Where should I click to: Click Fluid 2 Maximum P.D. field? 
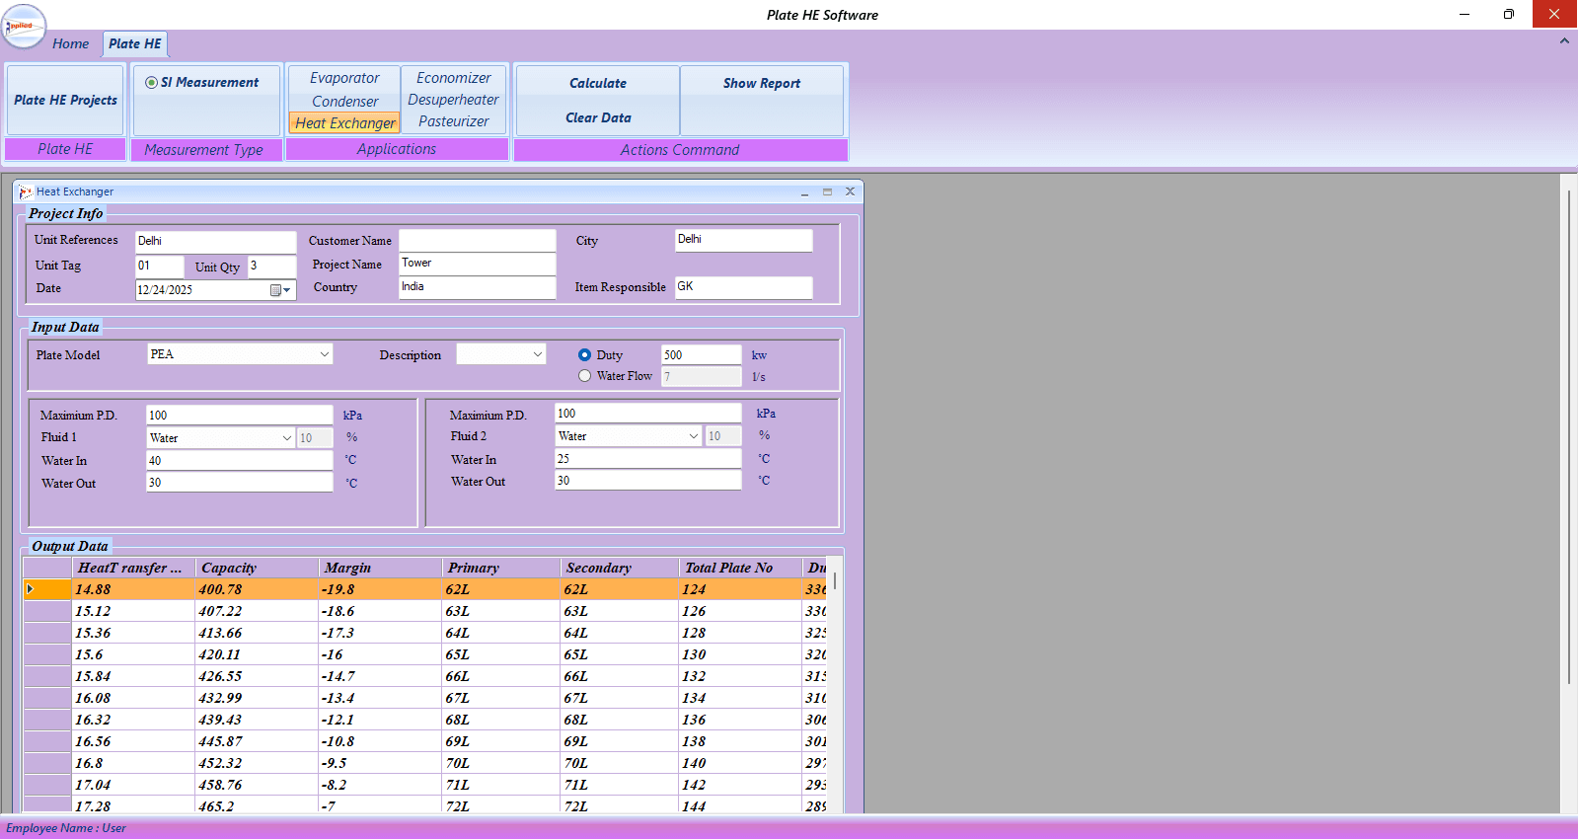648,414
